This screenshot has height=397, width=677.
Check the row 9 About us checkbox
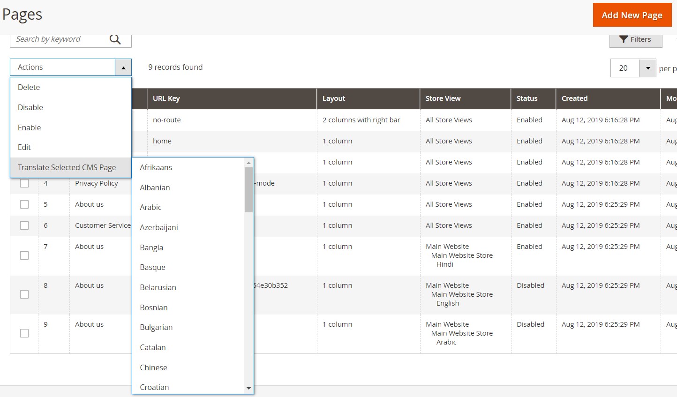(24, 333)
